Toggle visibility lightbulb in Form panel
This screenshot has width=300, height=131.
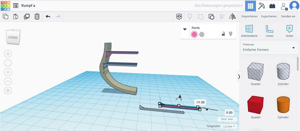pos(231,34)
